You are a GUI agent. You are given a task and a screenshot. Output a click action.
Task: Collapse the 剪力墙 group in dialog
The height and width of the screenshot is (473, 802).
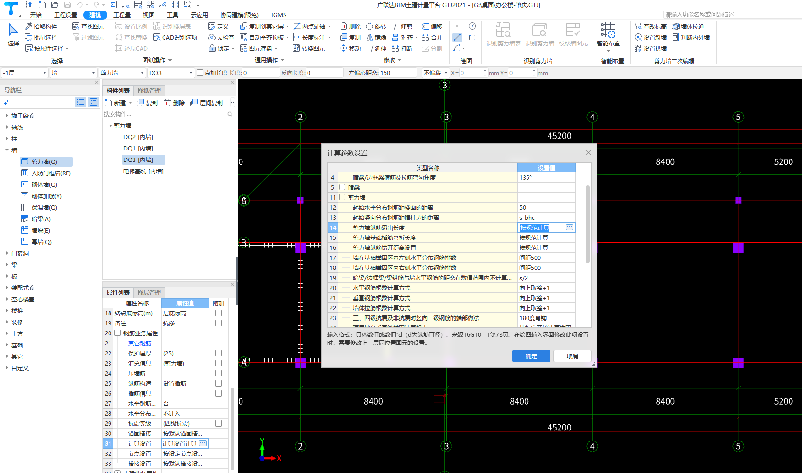pyautogui.click(x=342, y=197)
